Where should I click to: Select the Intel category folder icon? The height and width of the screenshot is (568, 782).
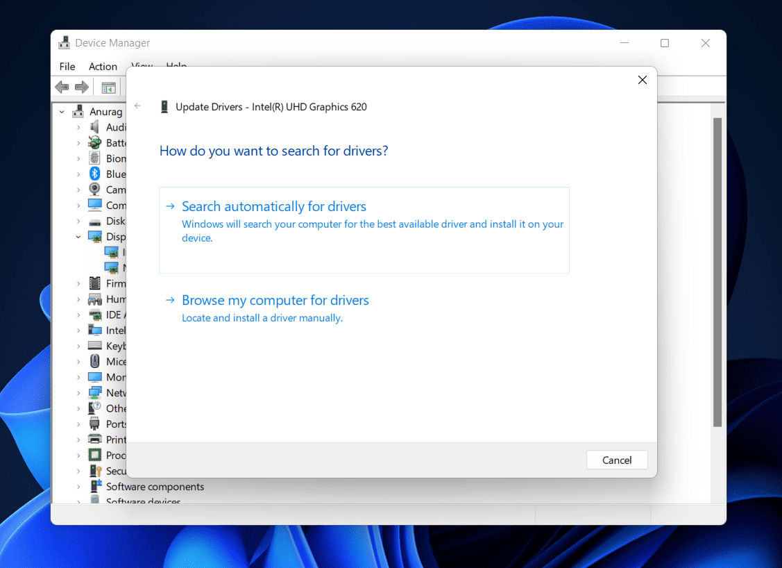[x=95, y=330]
